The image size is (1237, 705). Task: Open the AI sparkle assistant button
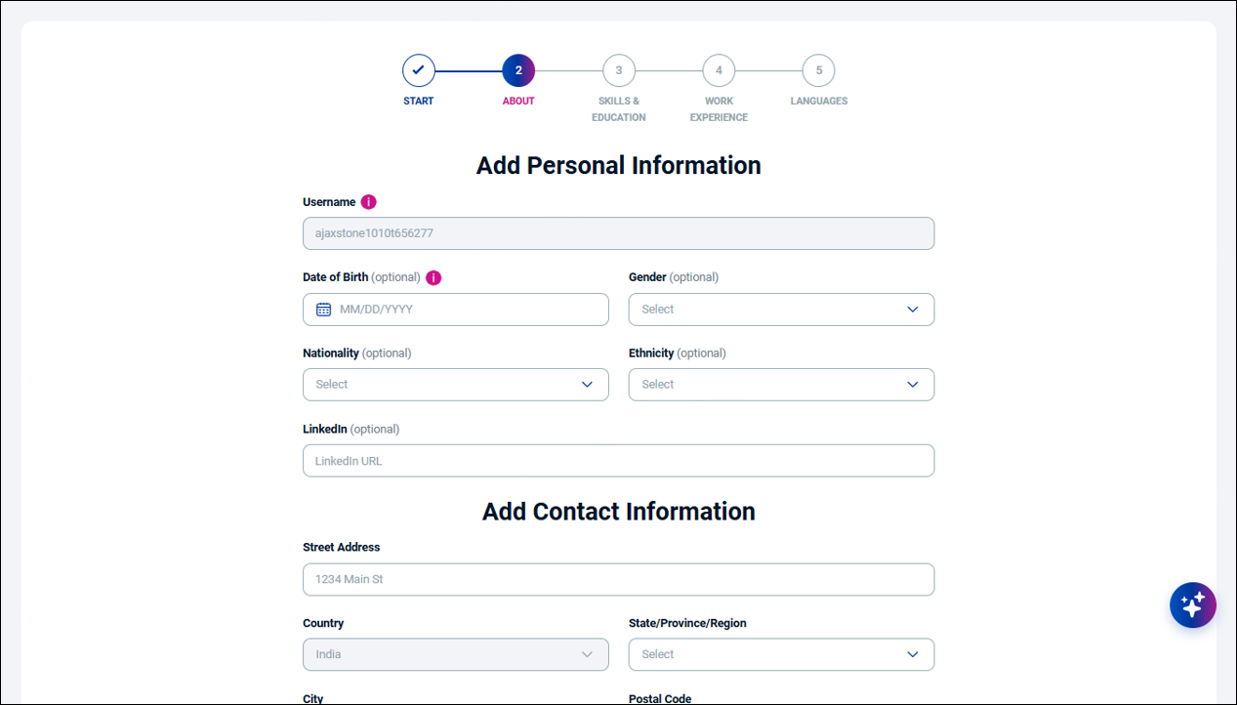1192,604
